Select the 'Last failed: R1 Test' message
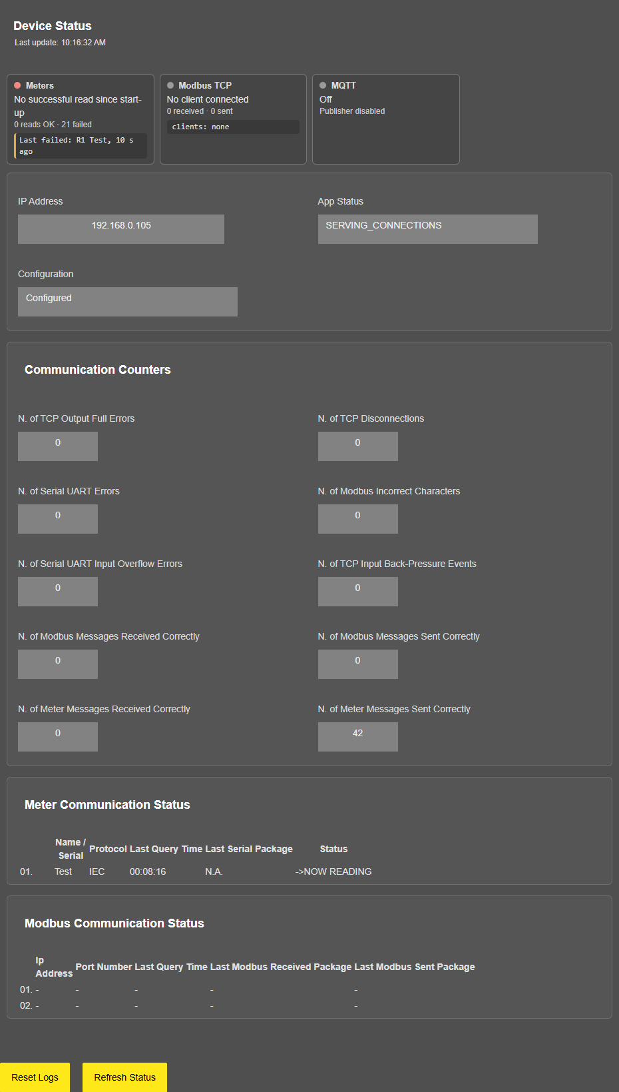The width and height of the screenshot is (619, 1092). pos(81,146)
